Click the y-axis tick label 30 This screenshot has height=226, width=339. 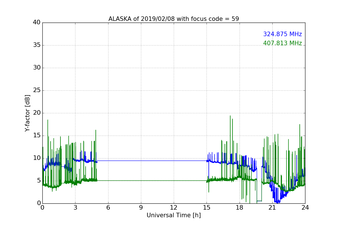(x=37, y=68)
